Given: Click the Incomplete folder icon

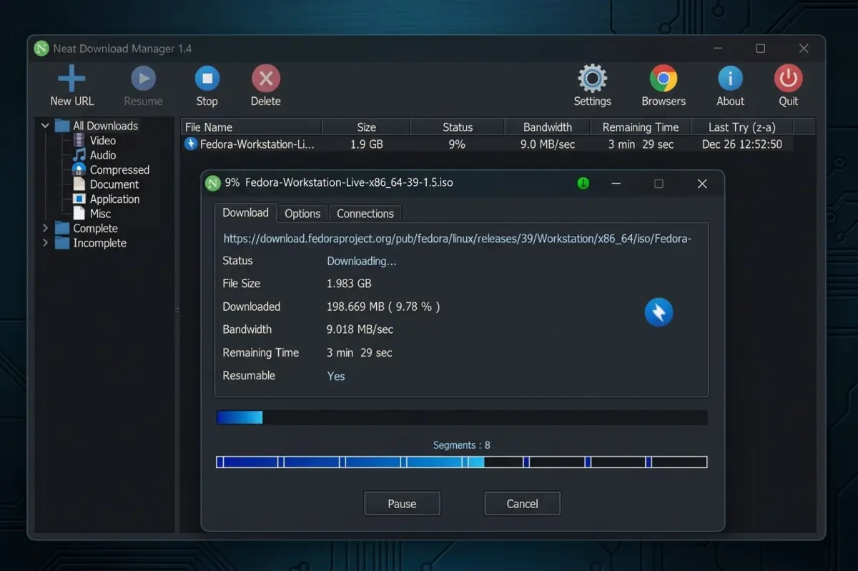Looking at the screenshot, I should coord(62,243).
